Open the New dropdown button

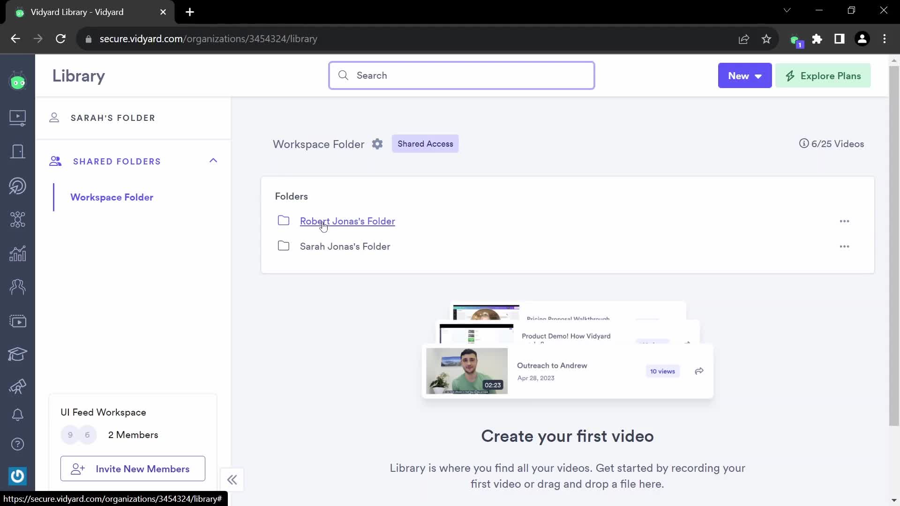[x=744, y=75]
